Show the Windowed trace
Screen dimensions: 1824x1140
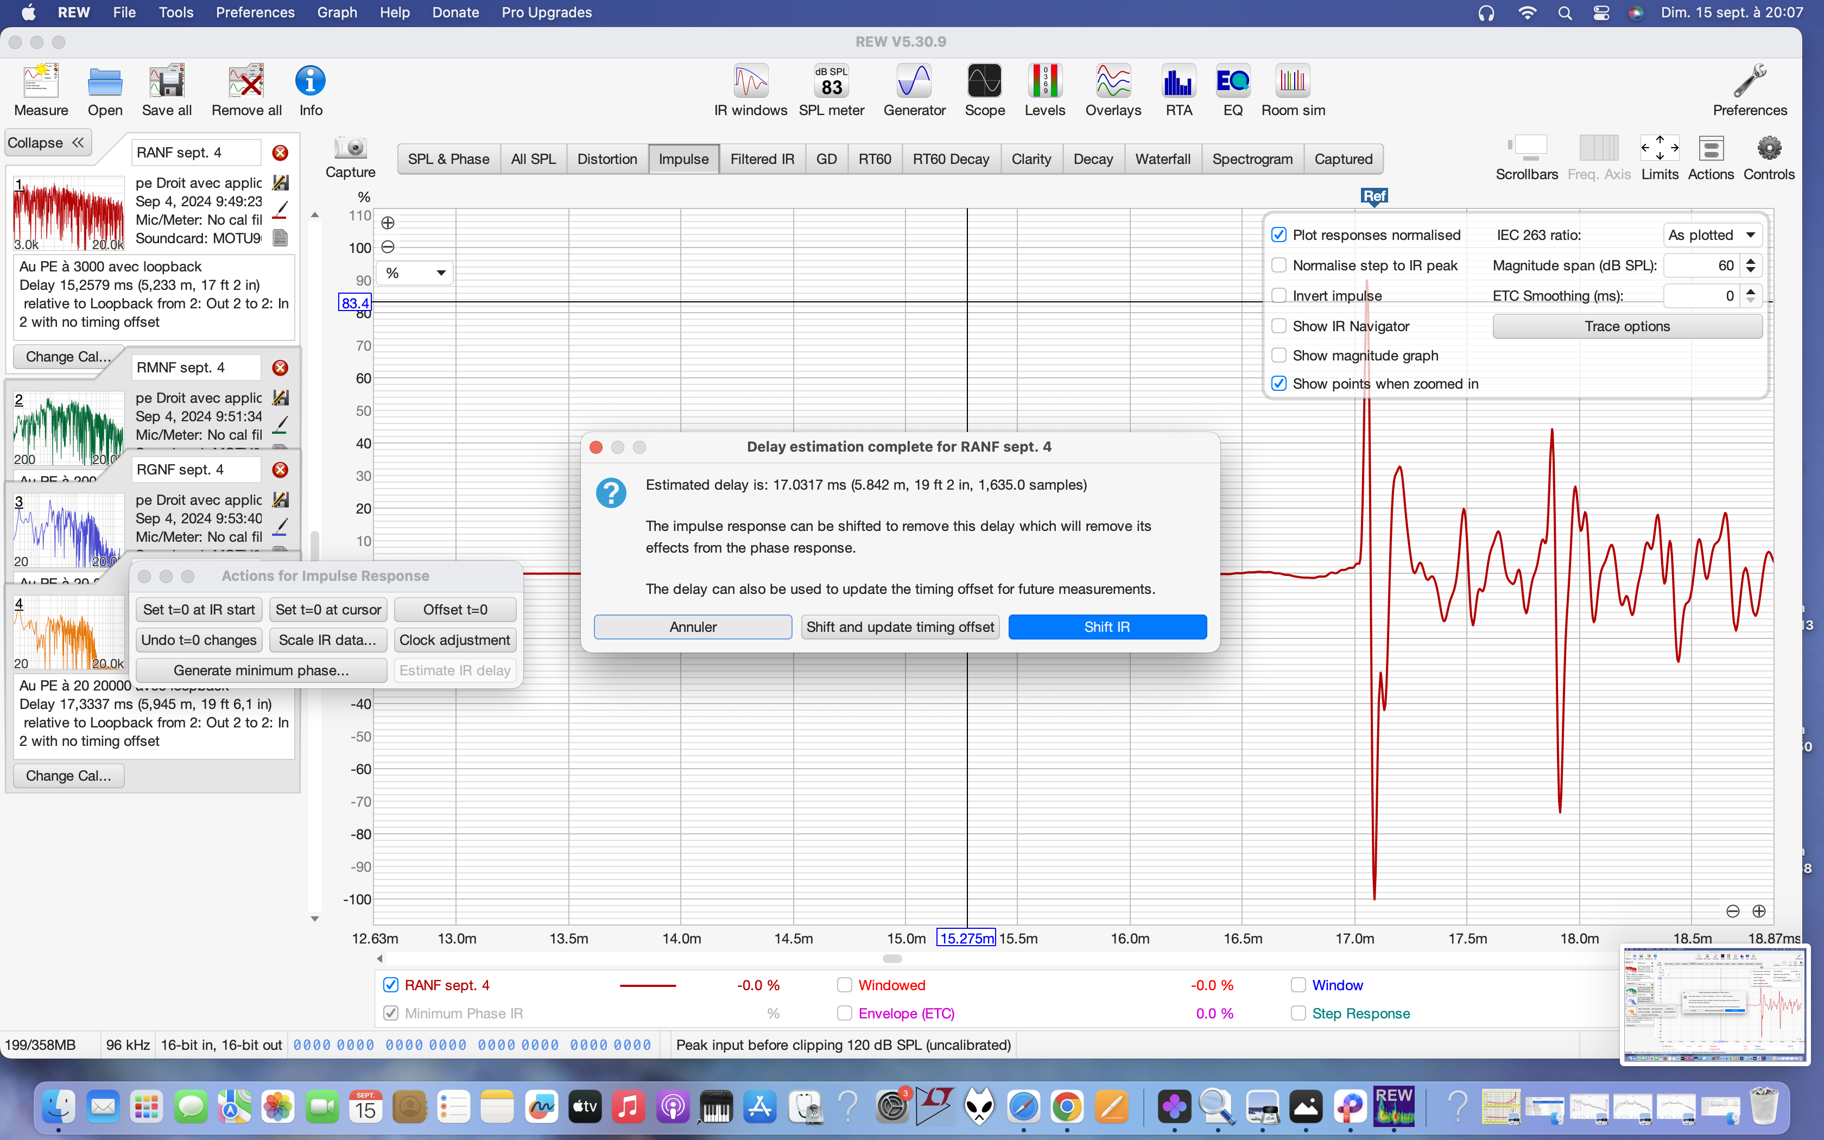coord(844,985)
